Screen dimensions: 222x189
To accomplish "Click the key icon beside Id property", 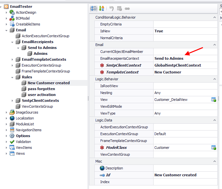I will click(102, 175).
